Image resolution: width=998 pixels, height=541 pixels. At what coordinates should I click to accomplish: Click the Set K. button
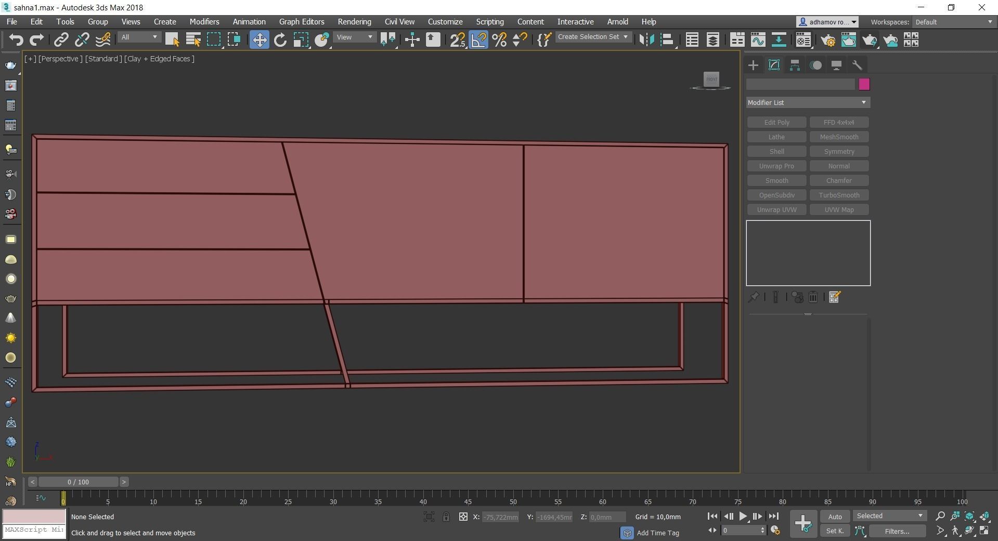835,531
